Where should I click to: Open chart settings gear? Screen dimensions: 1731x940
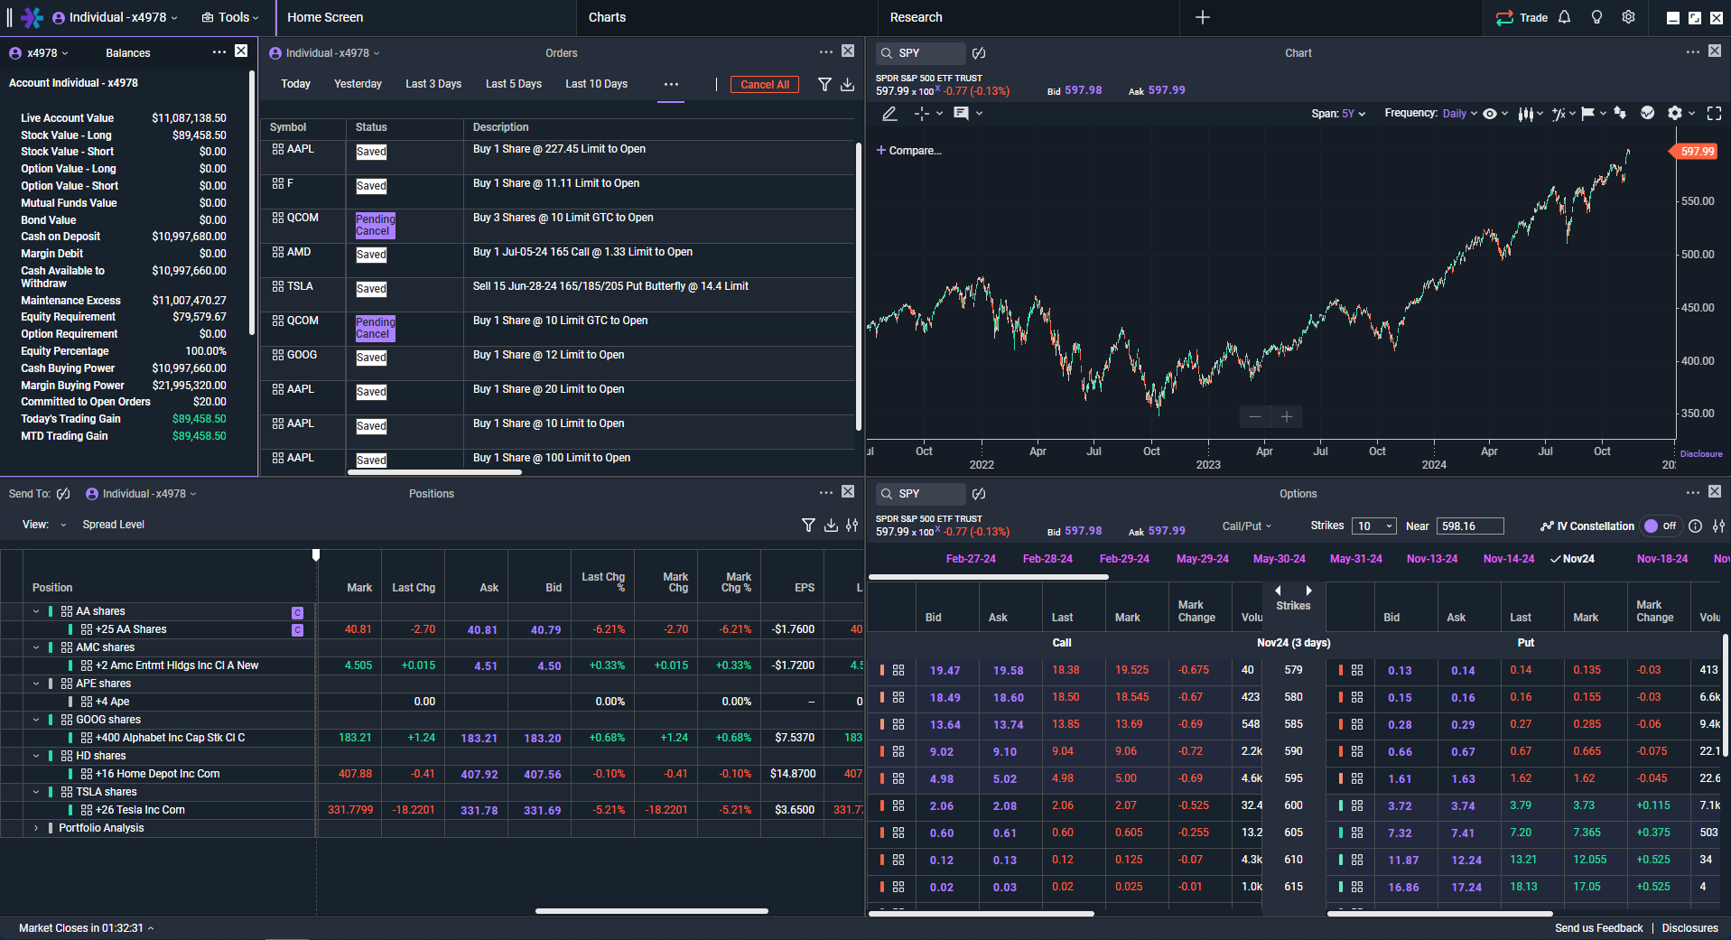pos(1675,113)
